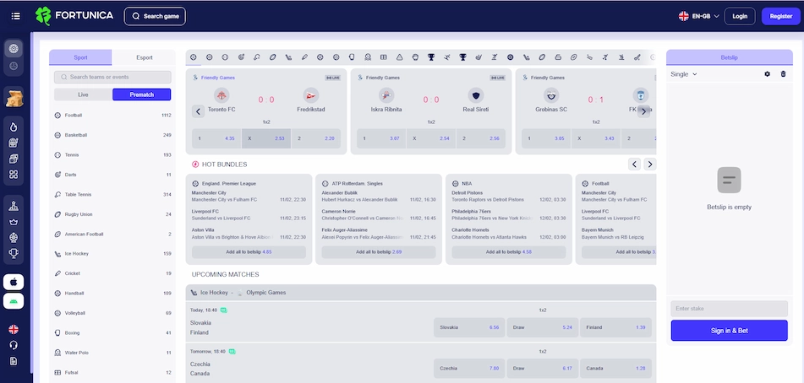The image size is (804, 383).
Task: Download the Android app
Action: [x=14, y=301]
